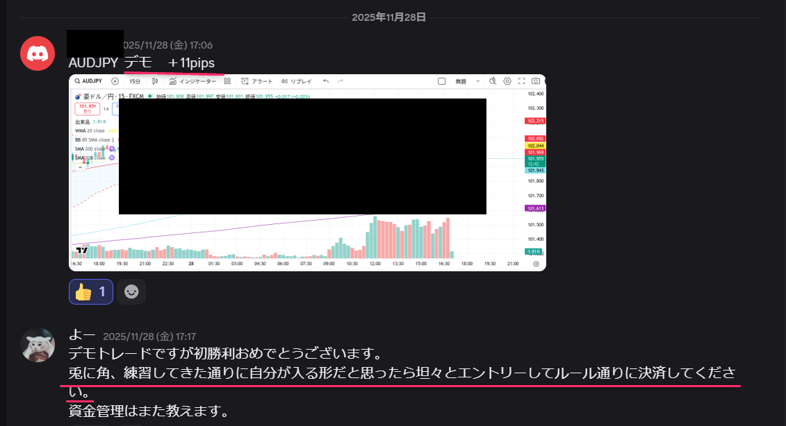Open the 15分 timeframe selector
786x426 pixels.
[x=136, y=81]
